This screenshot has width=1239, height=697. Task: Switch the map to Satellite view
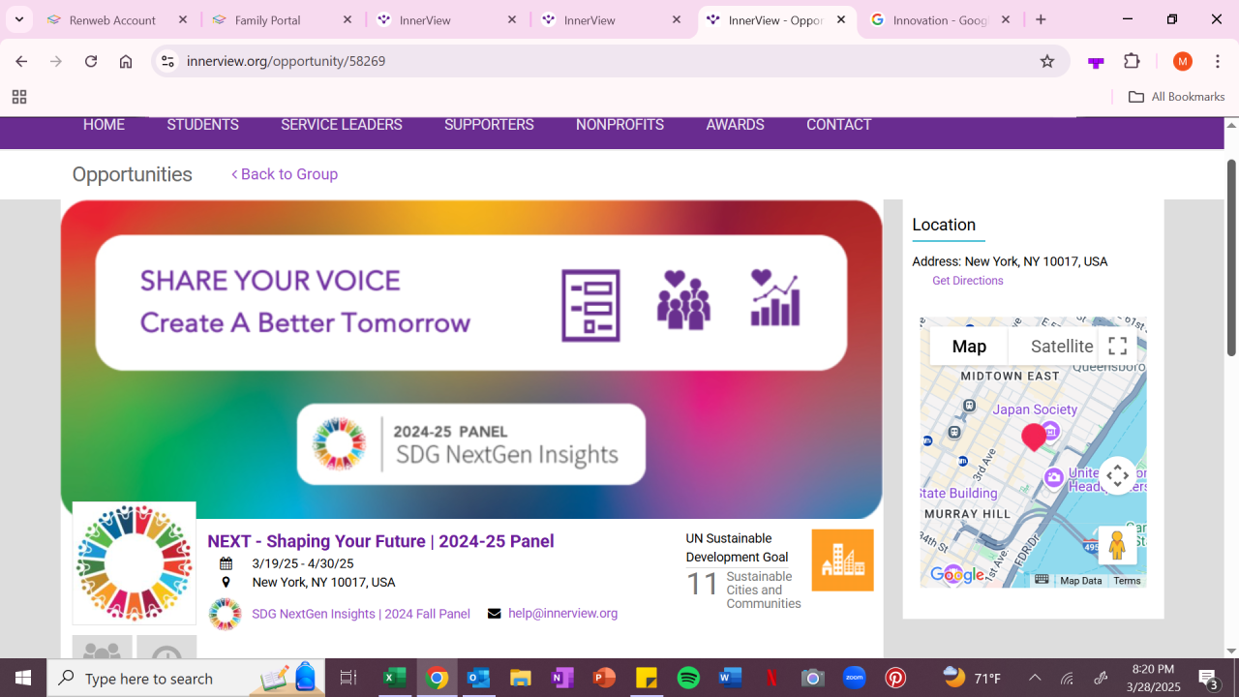[x=1062, y=346]
